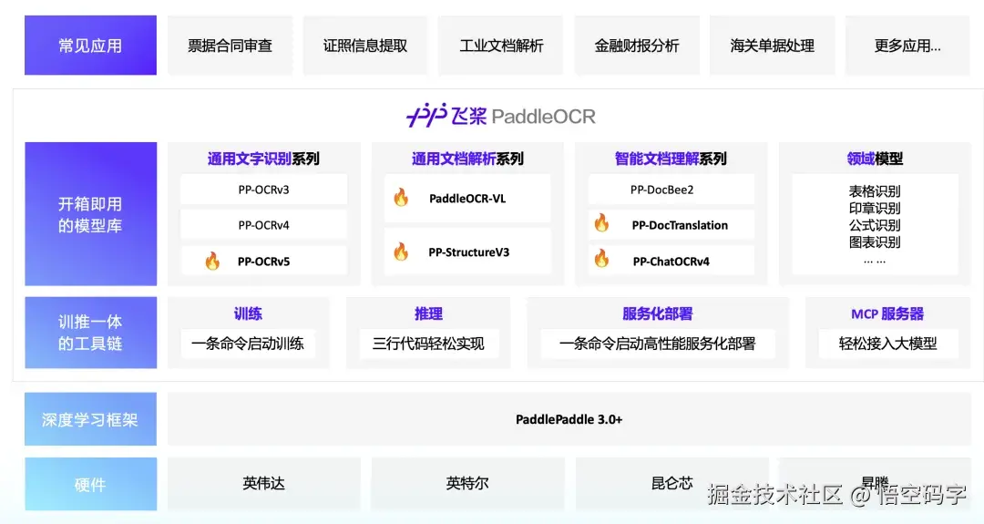The image size is (984, 524).
Task: Click the 一条命令启动高性能服务化部署 box
Action: point(658,344)
